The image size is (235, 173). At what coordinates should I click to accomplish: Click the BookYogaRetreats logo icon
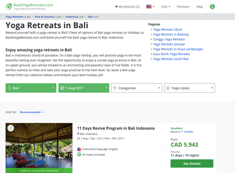coord(9,7)
